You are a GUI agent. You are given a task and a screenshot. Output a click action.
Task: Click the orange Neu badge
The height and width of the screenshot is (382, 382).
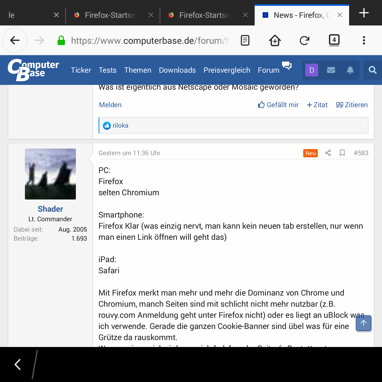(310, 153)
